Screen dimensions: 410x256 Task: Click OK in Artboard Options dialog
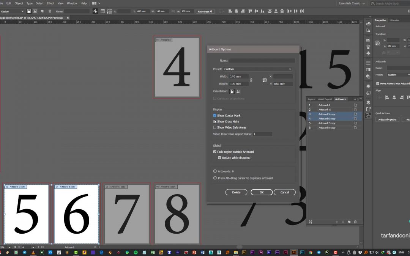262,192
